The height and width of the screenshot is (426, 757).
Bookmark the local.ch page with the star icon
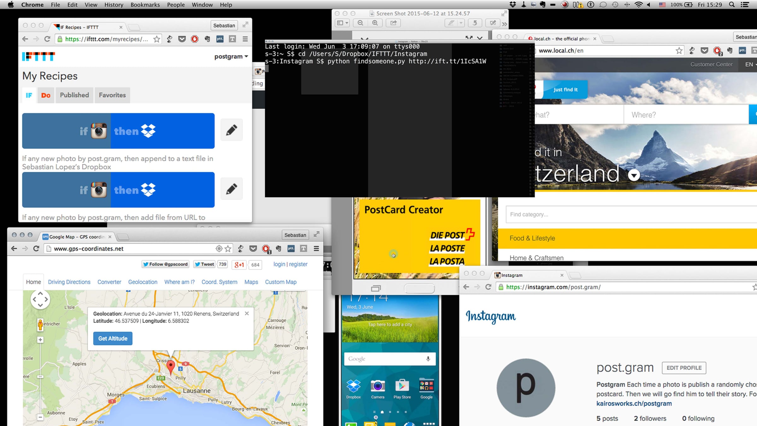click(x=679, y=50)
